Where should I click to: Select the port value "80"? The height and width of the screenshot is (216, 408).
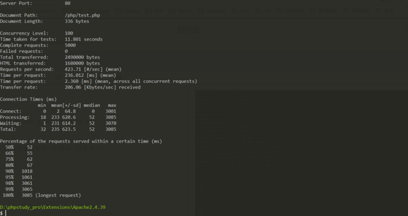(x=67, y=3)
